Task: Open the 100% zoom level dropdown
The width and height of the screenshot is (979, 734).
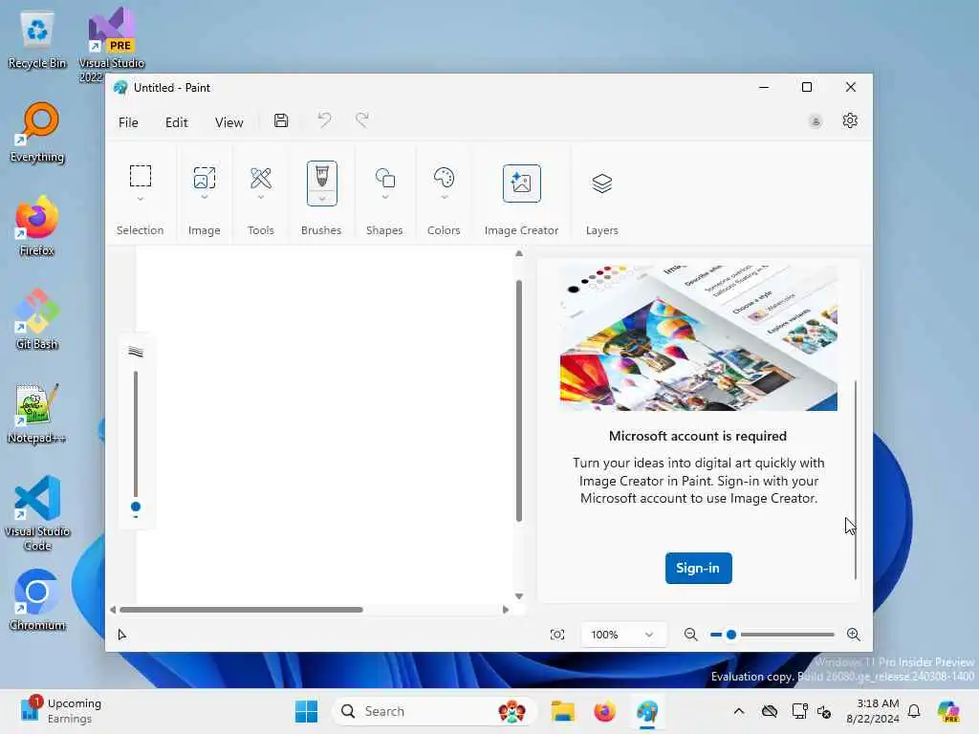Action: coord(621,635)
